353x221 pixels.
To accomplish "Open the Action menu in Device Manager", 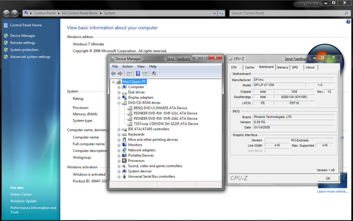I will tap(128, 67).
